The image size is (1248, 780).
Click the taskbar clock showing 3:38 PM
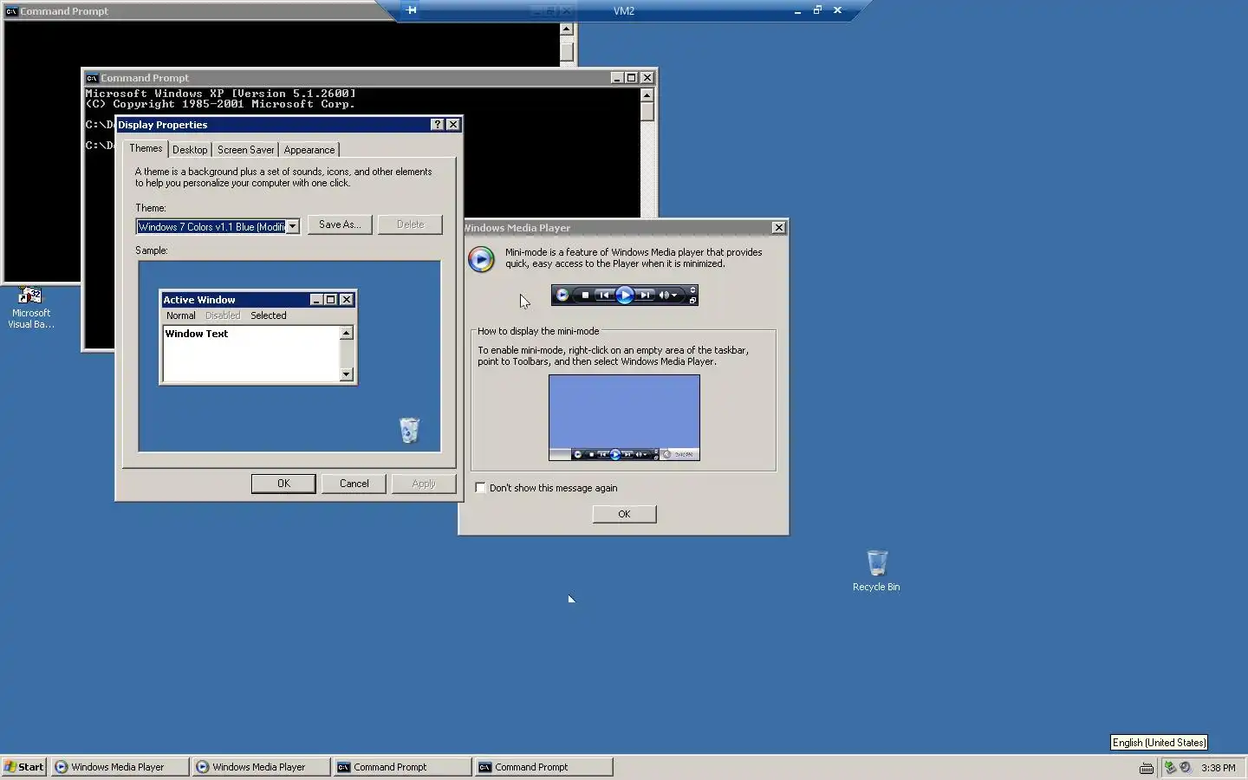[x=1219, y=768]
